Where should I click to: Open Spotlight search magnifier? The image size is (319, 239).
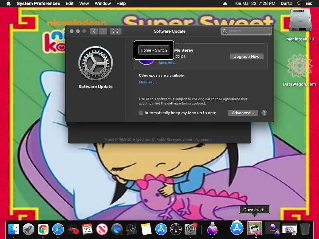pos(299,3)
